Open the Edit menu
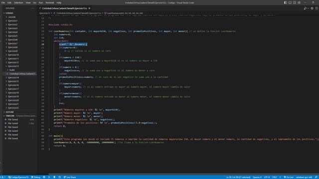 point(9,2)
